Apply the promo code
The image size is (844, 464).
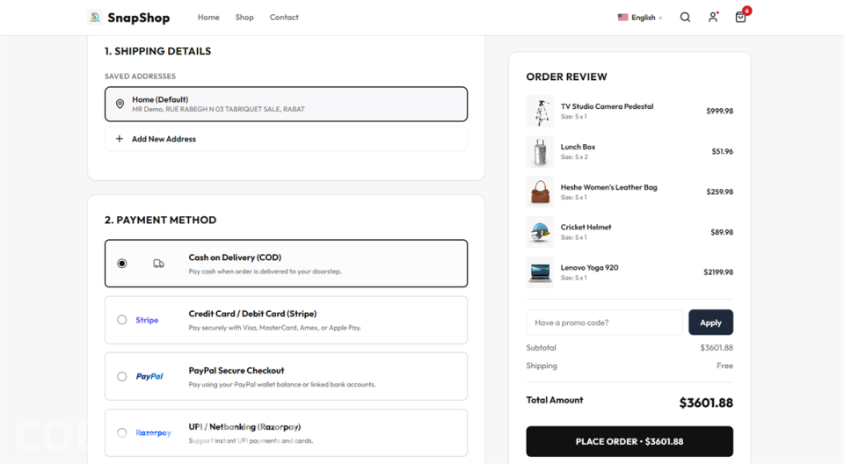[x=710, y=323]
